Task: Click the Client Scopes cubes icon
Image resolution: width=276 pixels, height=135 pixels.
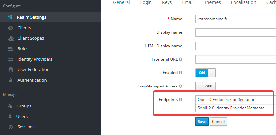Action: point(11,38)
